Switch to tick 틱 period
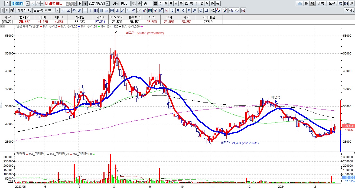Screen dimensions: 355x188 191,4
